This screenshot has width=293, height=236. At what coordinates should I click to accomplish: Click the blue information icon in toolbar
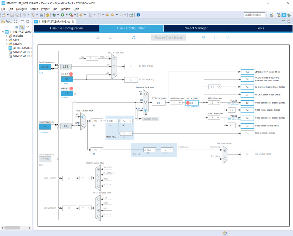[138, 15]
